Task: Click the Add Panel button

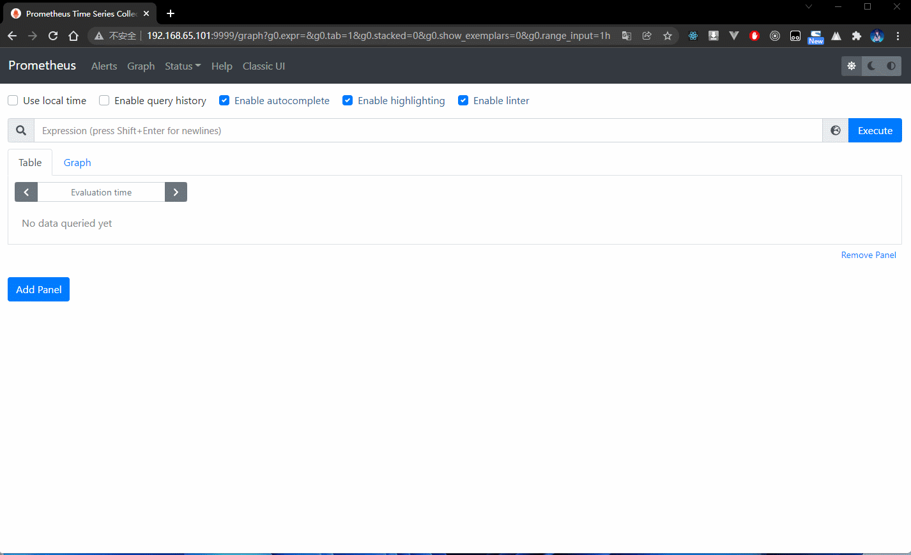Action: coord(38,289)
